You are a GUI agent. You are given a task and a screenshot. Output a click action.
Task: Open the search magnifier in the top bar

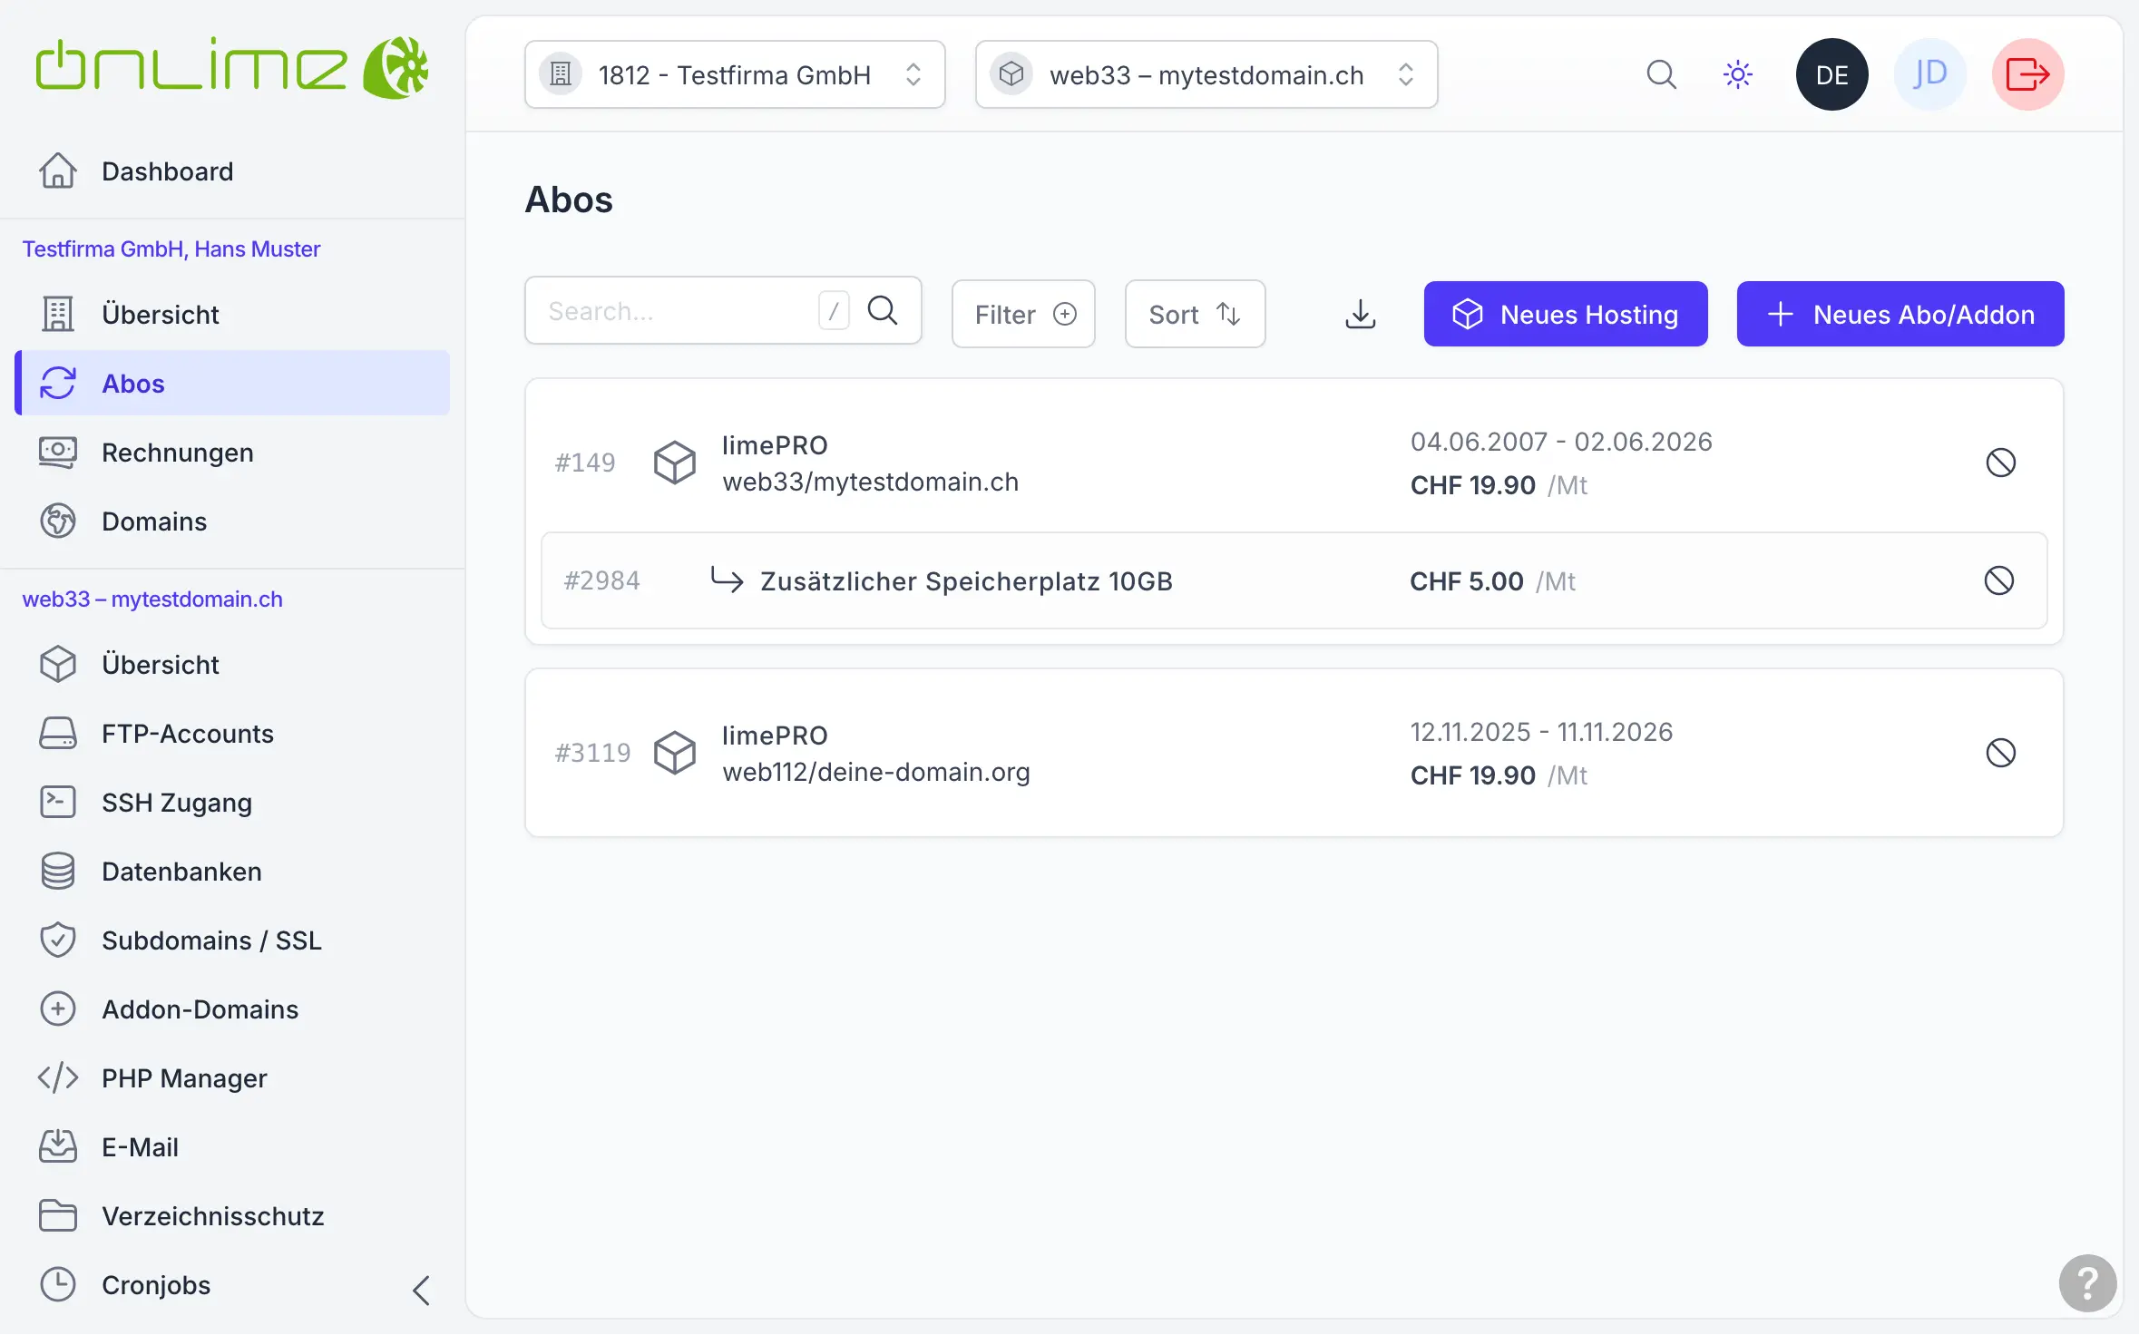click(x=1660, y=74)
